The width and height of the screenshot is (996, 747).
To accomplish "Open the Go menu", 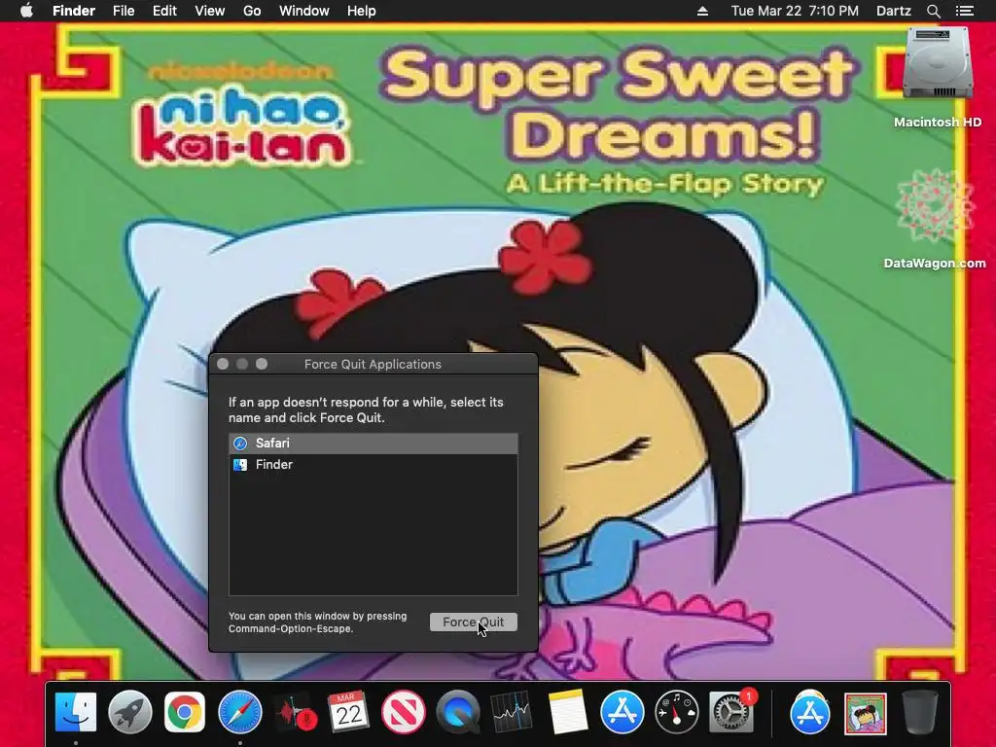I will point(252,11).
